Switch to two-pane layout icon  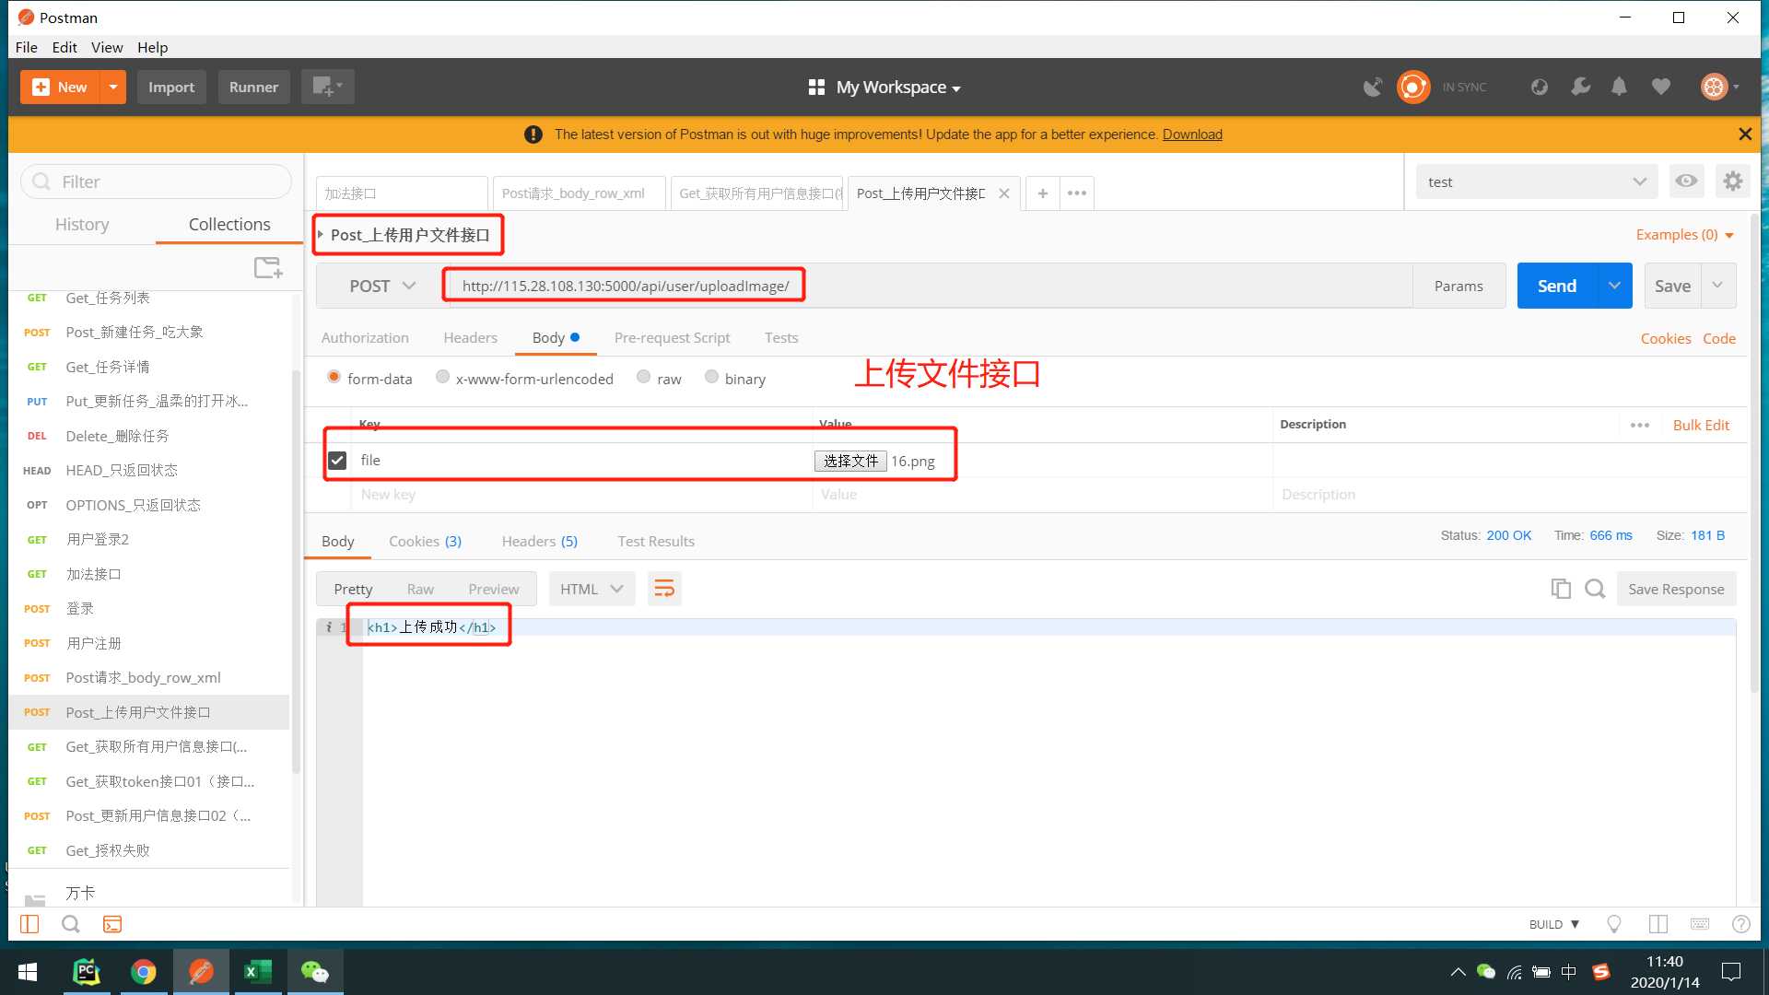coord(1658,924)
